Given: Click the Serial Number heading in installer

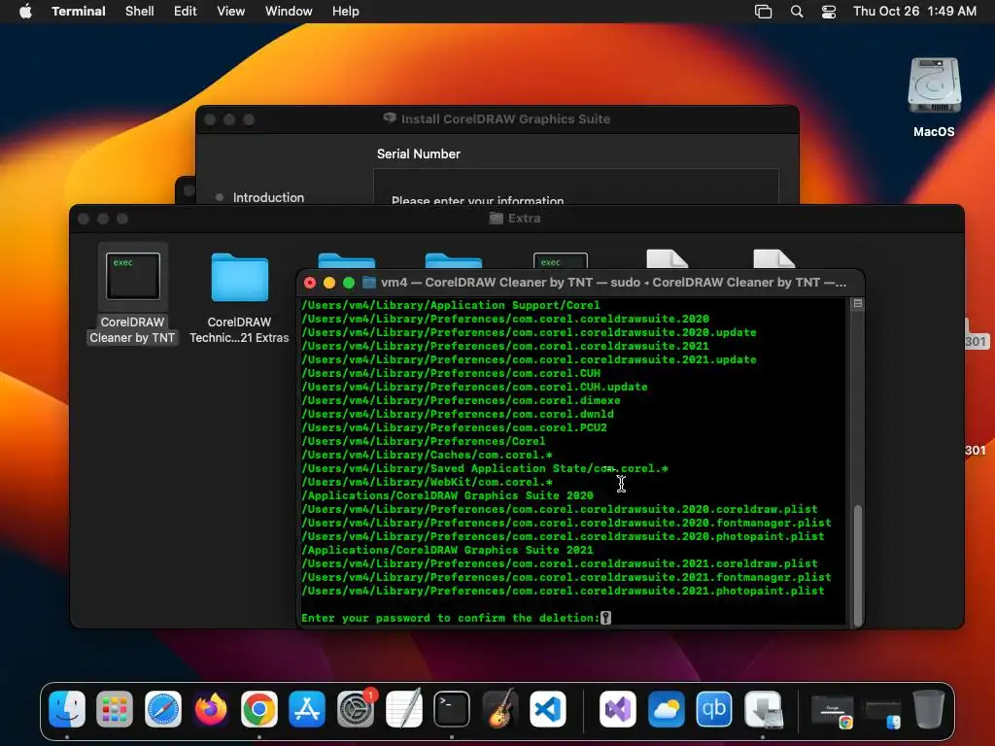Looking at the screenshot, I should (418, 153).
